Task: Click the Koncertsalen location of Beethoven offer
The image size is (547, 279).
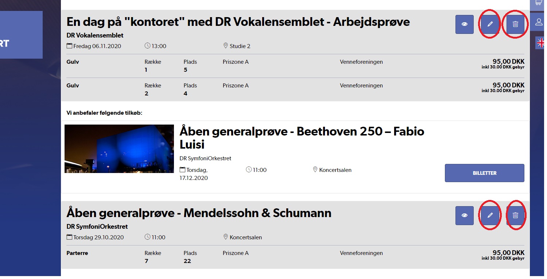Action: click(335, 170)
